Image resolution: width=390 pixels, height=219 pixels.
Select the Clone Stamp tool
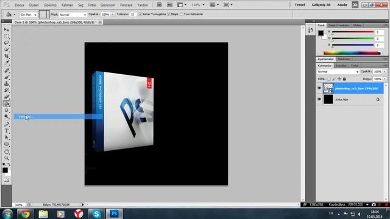tap(7, 84)
